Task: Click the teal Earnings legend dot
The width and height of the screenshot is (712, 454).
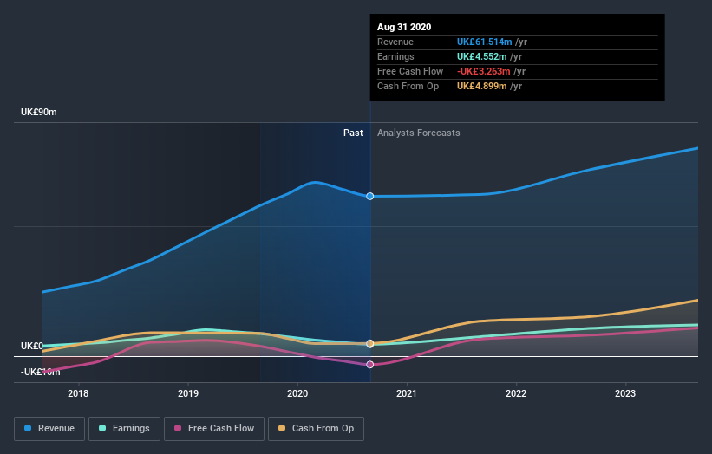Action: tap(102, 428)
